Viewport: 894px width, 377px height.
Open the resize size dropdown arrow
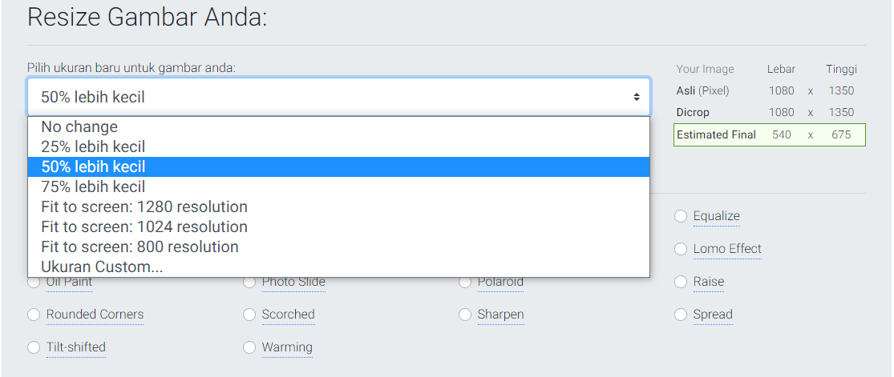[637, 98]
